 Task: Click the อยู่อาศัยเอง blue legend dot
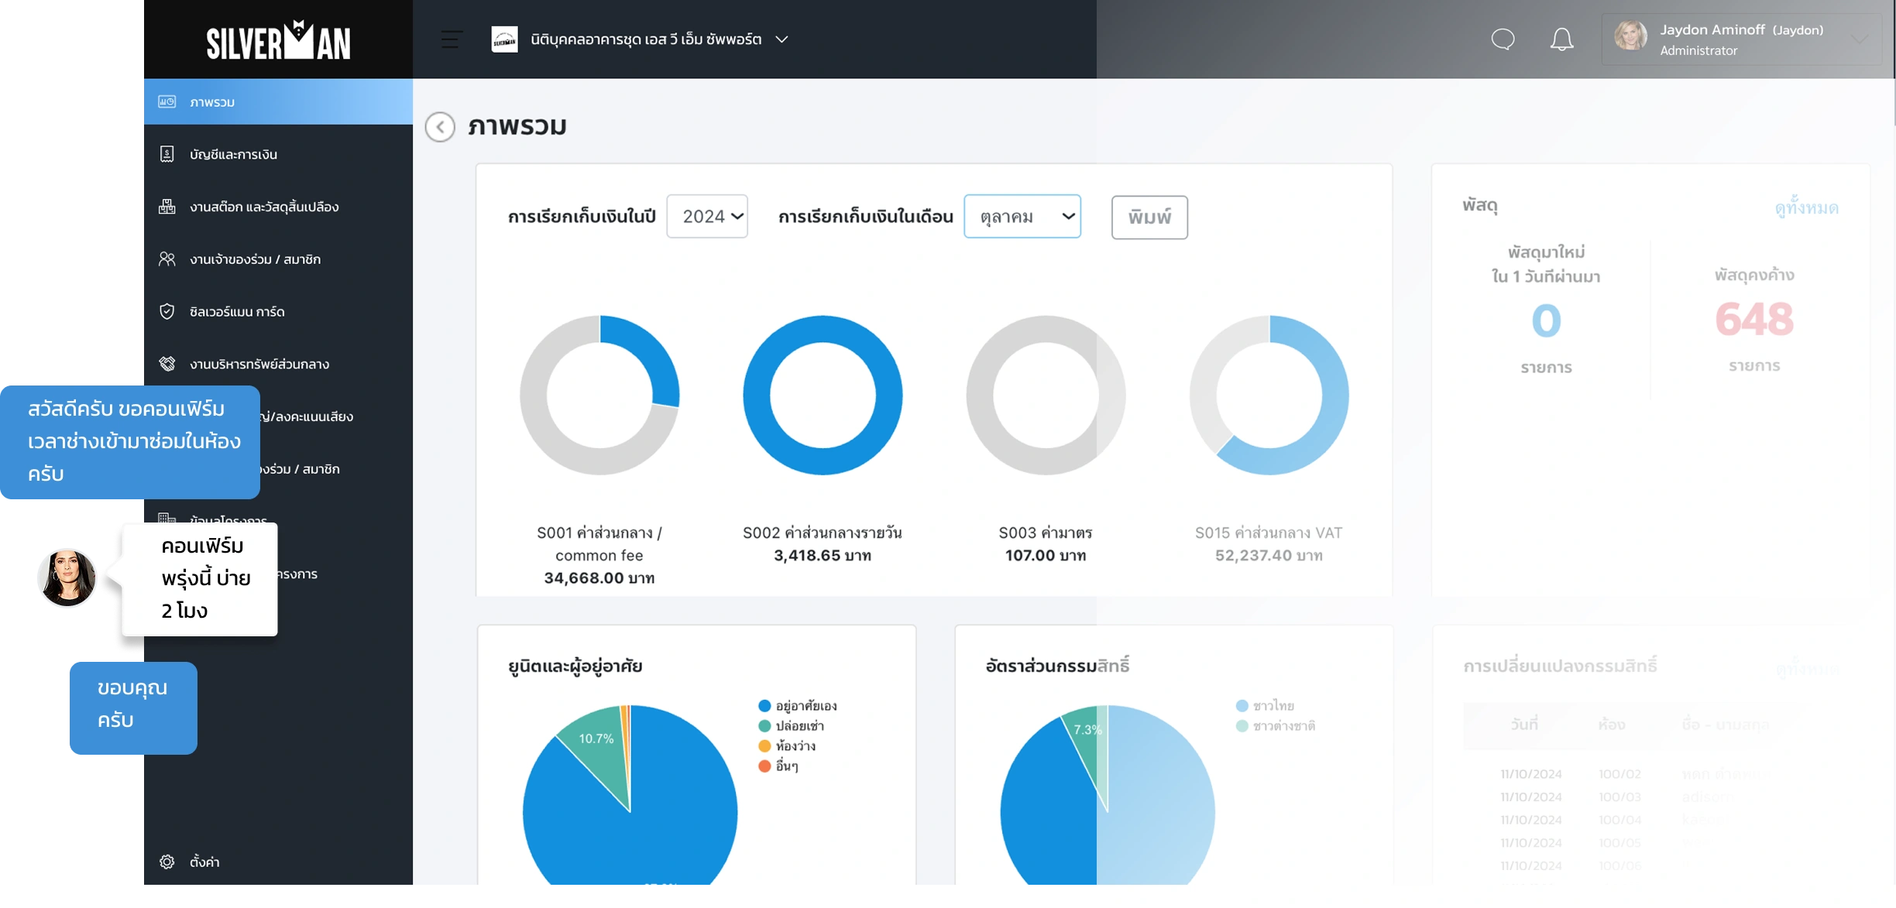pos(764,706)
